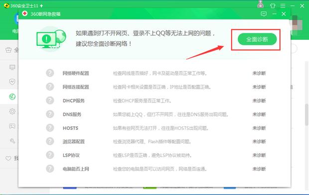
Task: Open toolbox briefcase icon in 360安全卫士 sidebar
Action: [x=8, y=50]
